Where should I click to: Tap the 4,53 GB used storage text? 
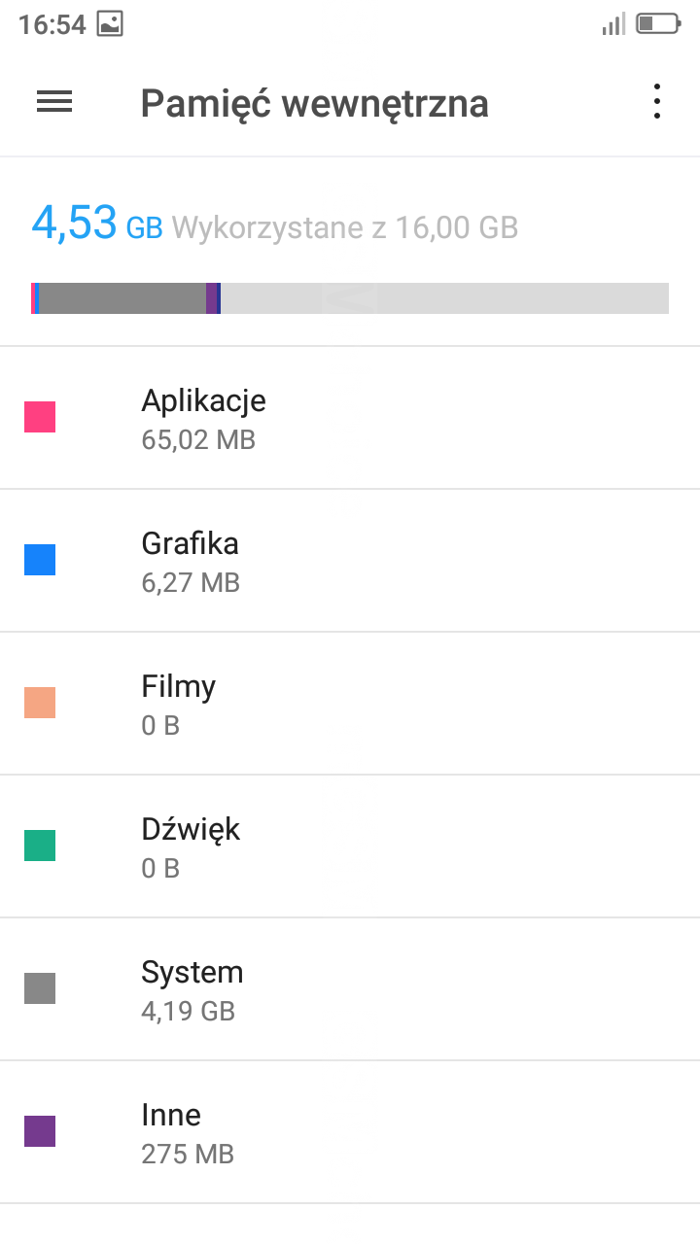[x=97, y=225]
